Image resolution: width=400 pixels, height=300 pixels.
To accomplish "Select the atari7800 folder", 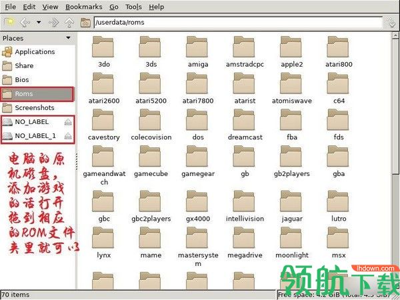I will pos(197,88).
